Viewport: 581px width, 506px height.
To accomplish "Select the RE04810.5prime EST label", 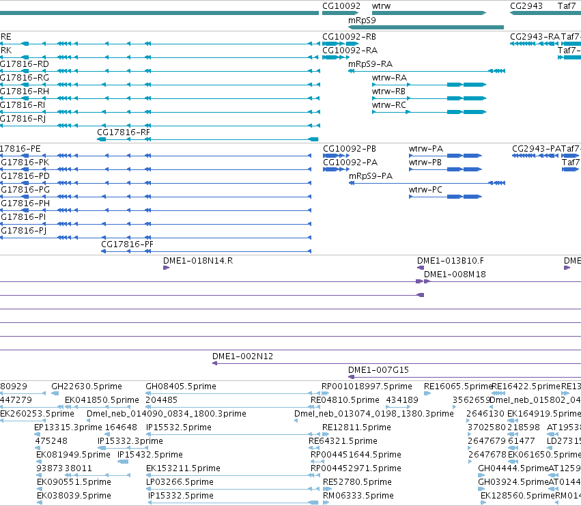I will (x=345, y=400).
